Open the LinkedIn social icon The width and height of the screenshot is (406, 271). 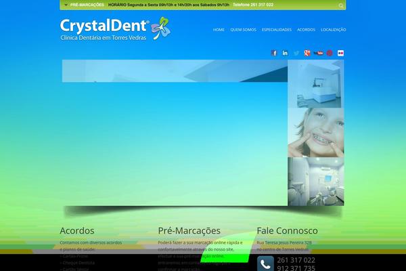(x=285, y=53)
